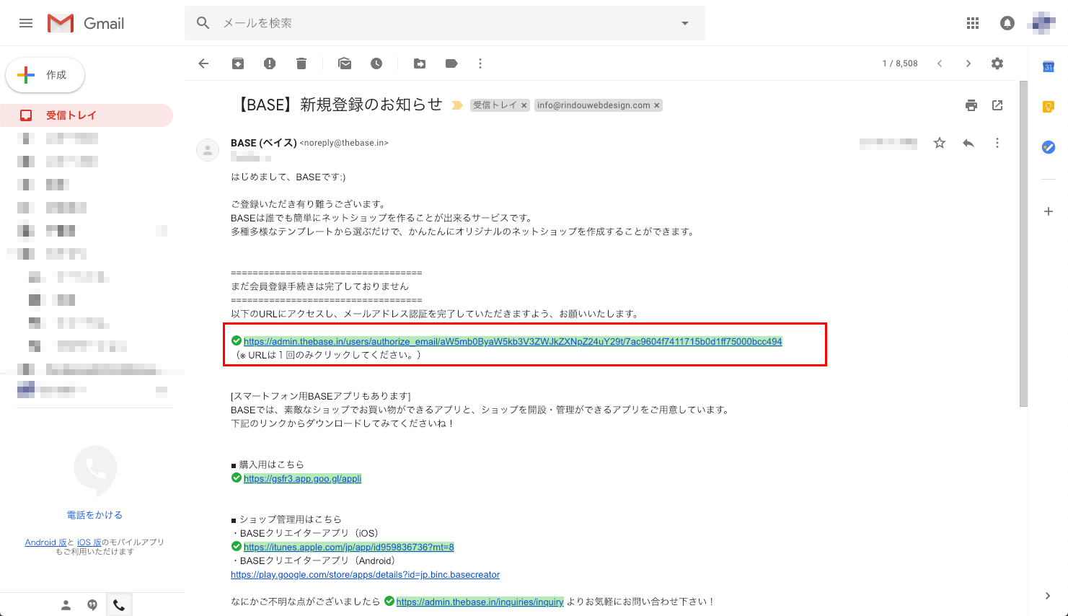Image resolution: width=1068 pixels, height=616 pixels.
Task: Add more add-ons with plus icon
Action: [x=1049, y=211]
